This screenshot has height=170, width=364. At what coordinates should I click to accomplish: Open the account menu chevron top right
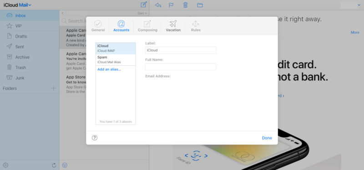click(359, 5)
